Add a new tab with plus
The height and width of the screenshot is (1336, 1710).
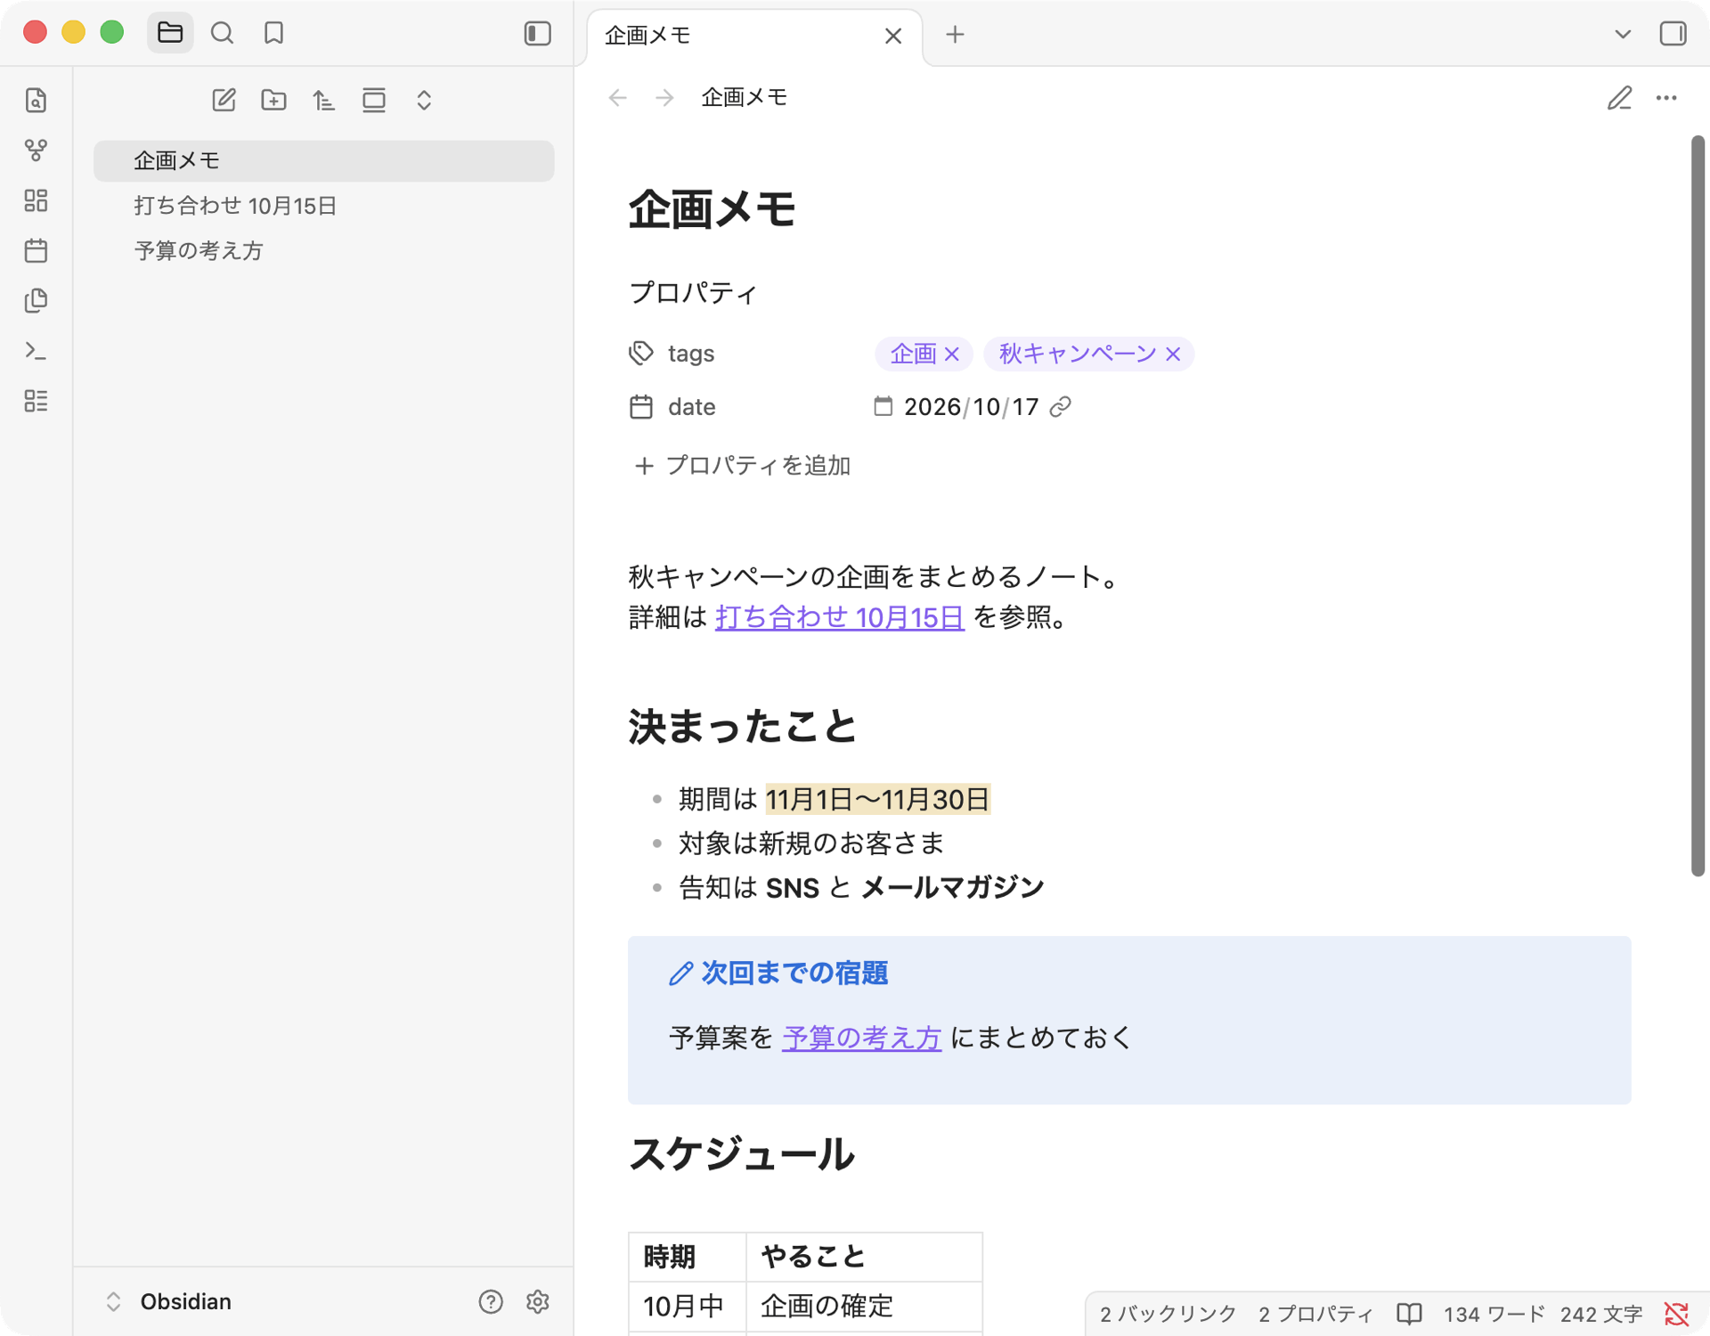click(x=955, y=35)
